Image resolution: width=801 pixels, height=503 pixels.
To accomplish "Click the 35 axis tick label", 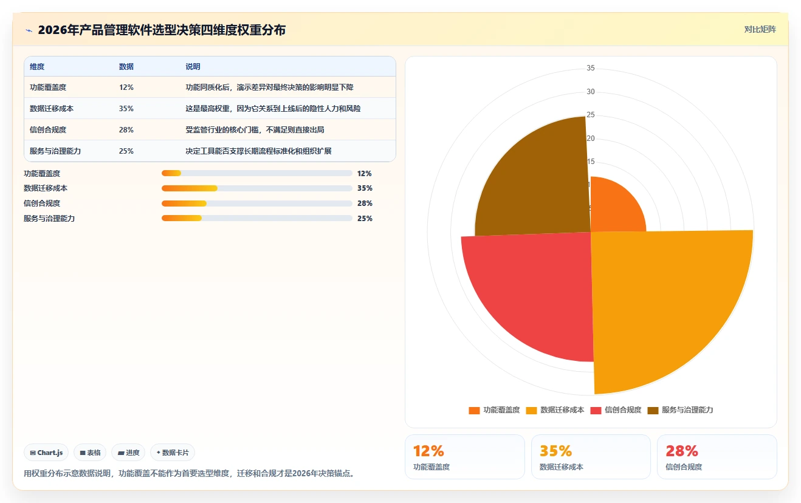I will pos(591,68).
